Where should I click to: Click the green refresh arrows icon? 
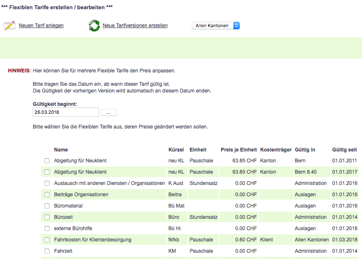[x=94, y=26]
